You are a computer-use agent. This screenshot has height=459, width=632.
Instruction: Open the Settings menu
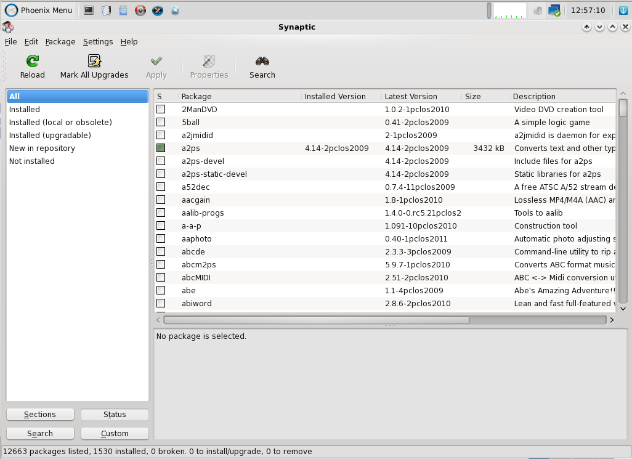(98, 42)
